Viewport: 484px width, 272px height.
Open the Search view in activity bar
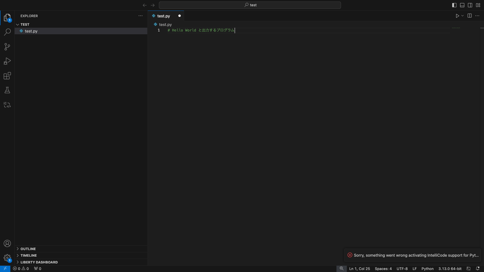point(7,32)
